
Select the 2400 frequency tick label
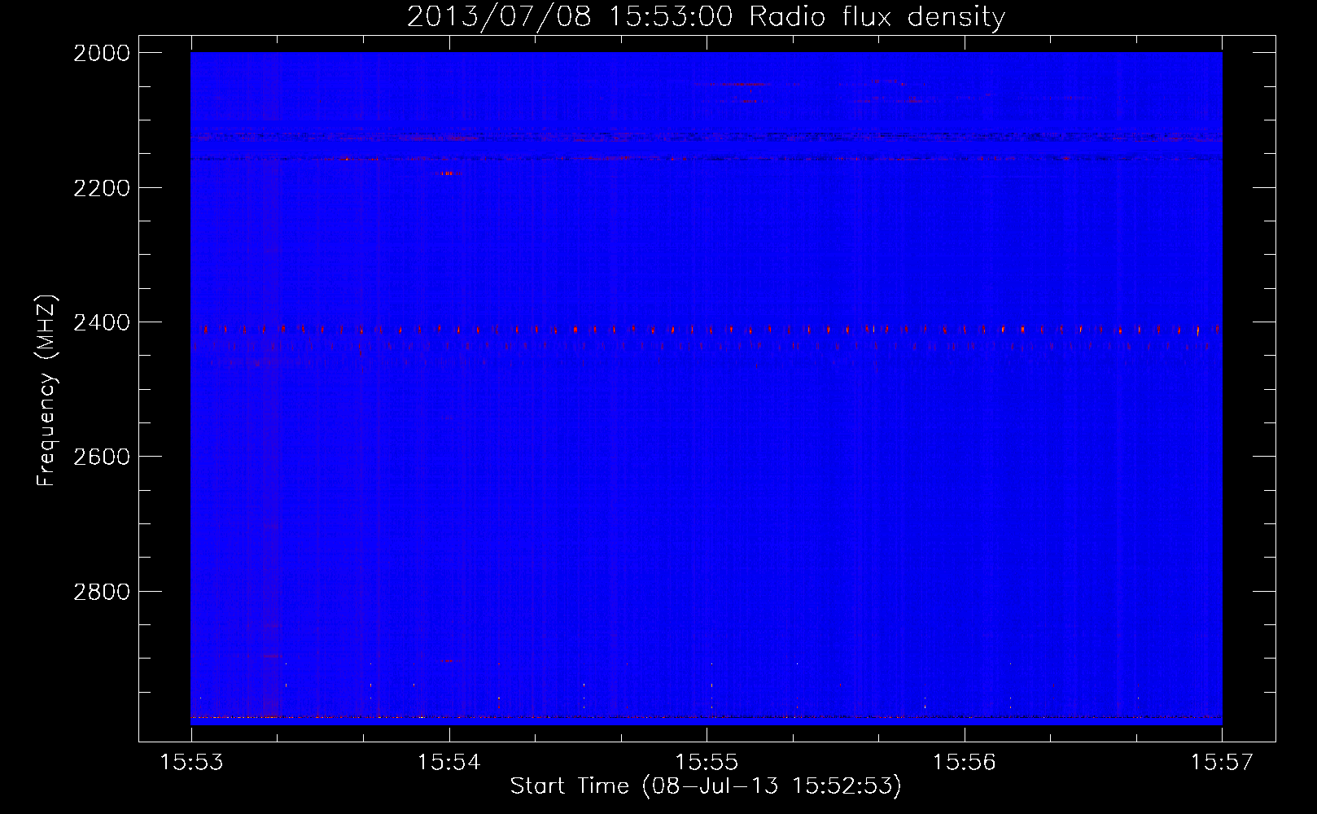coord(102,322)
